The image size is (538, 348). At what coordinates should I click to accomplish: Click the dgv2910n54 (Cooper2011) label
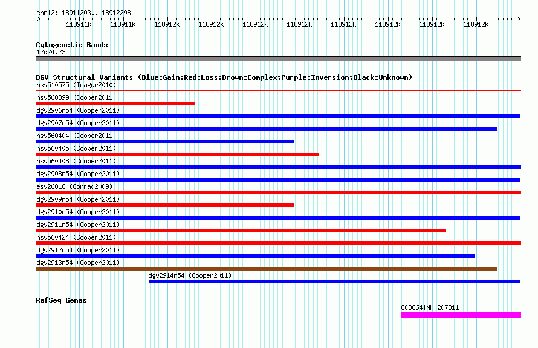click(x=78, y=212)
